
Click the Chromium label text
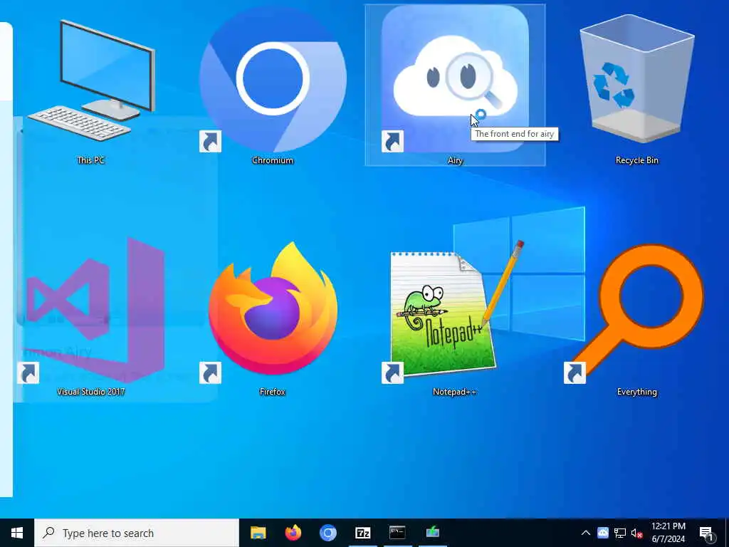coord(273,160)
